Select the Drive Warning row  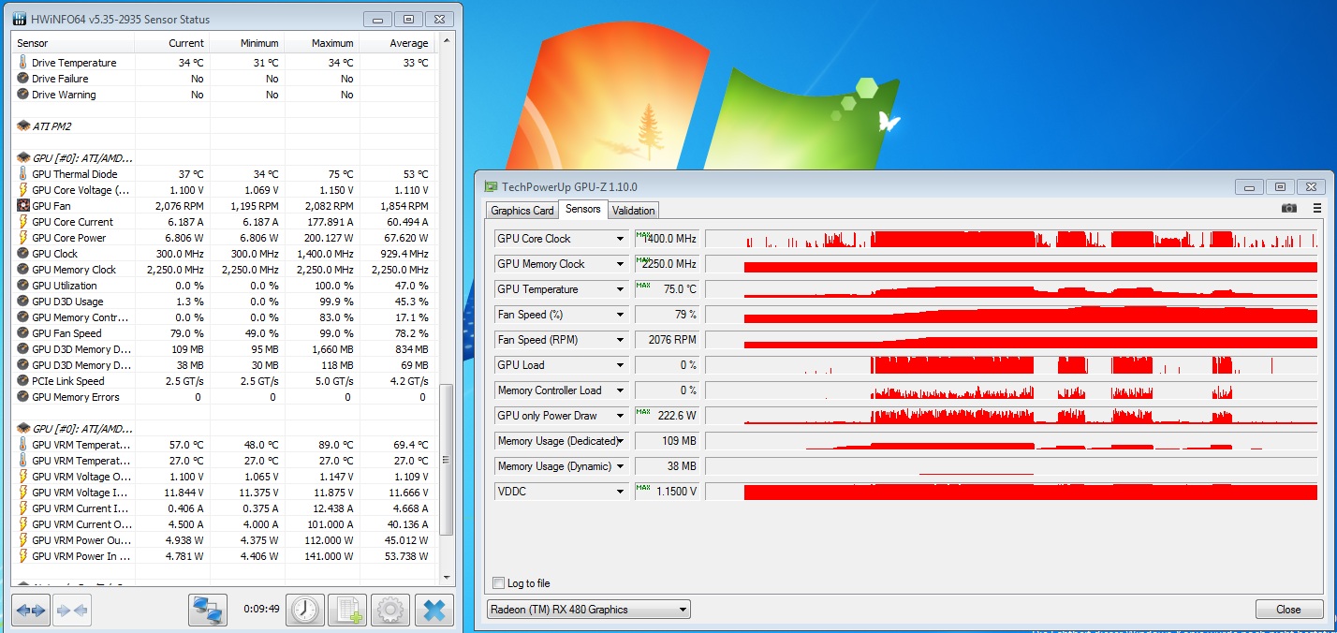coord(225,95)
